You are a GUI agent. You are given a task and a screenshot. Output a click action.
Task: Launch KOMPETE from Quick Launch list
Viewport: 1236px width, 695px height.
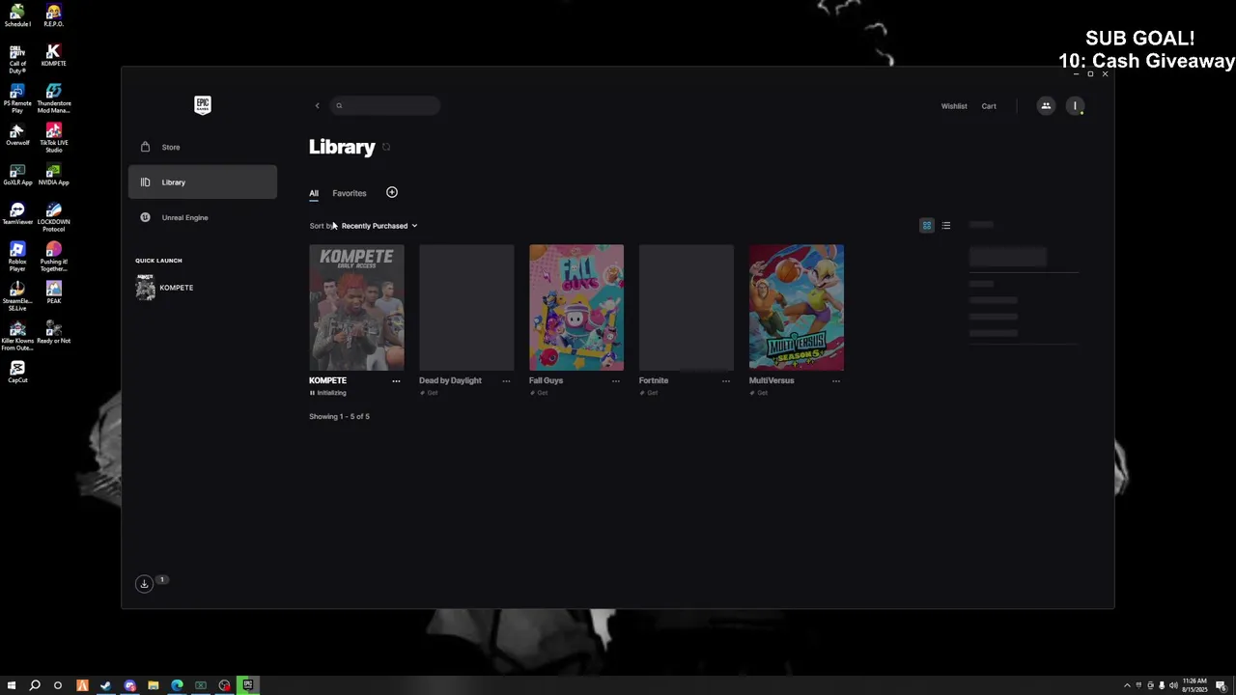[165, 288]
